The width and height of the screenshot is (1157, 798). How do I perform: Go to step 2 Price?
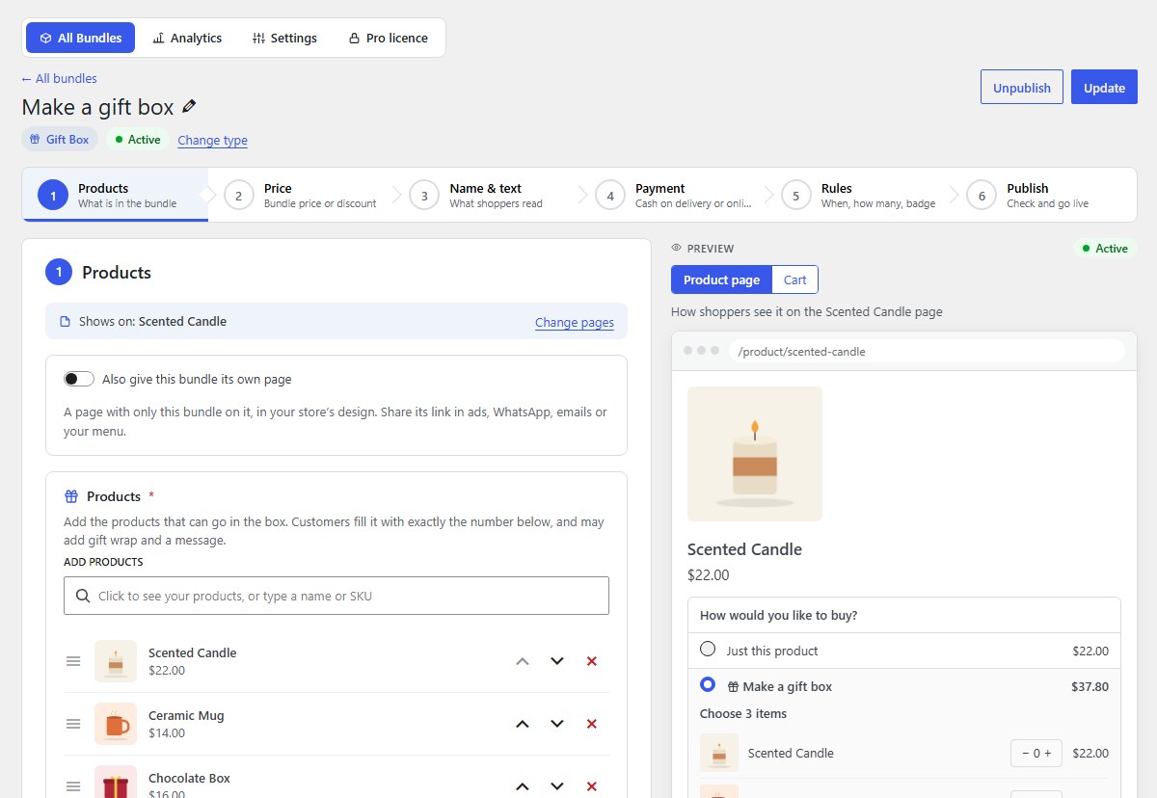pos(301,195)
